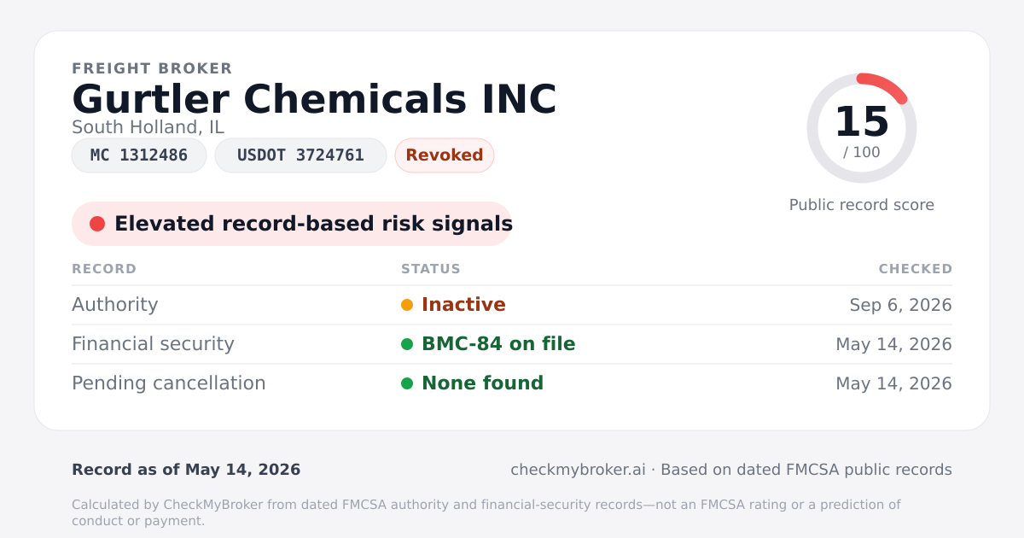Click the Elevated record-based risk signals banner
This screenshot has height=538, width=1024.
click(292, 224)
